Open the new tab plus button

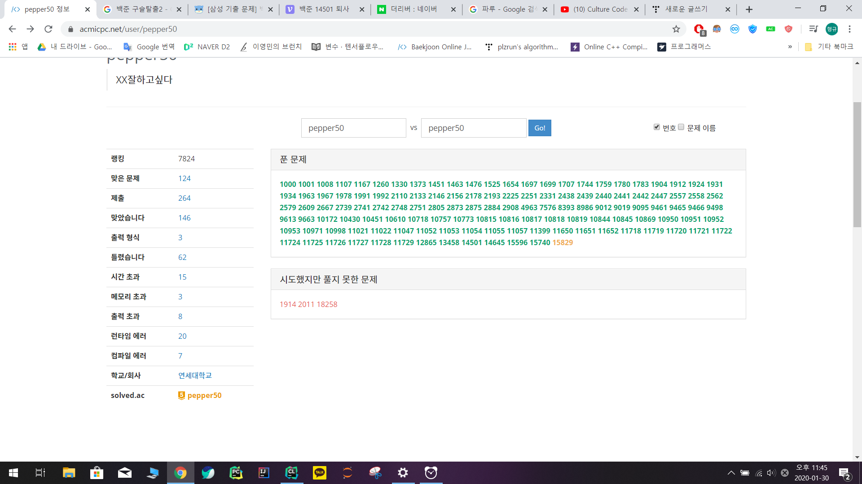[x=749, y=9]
